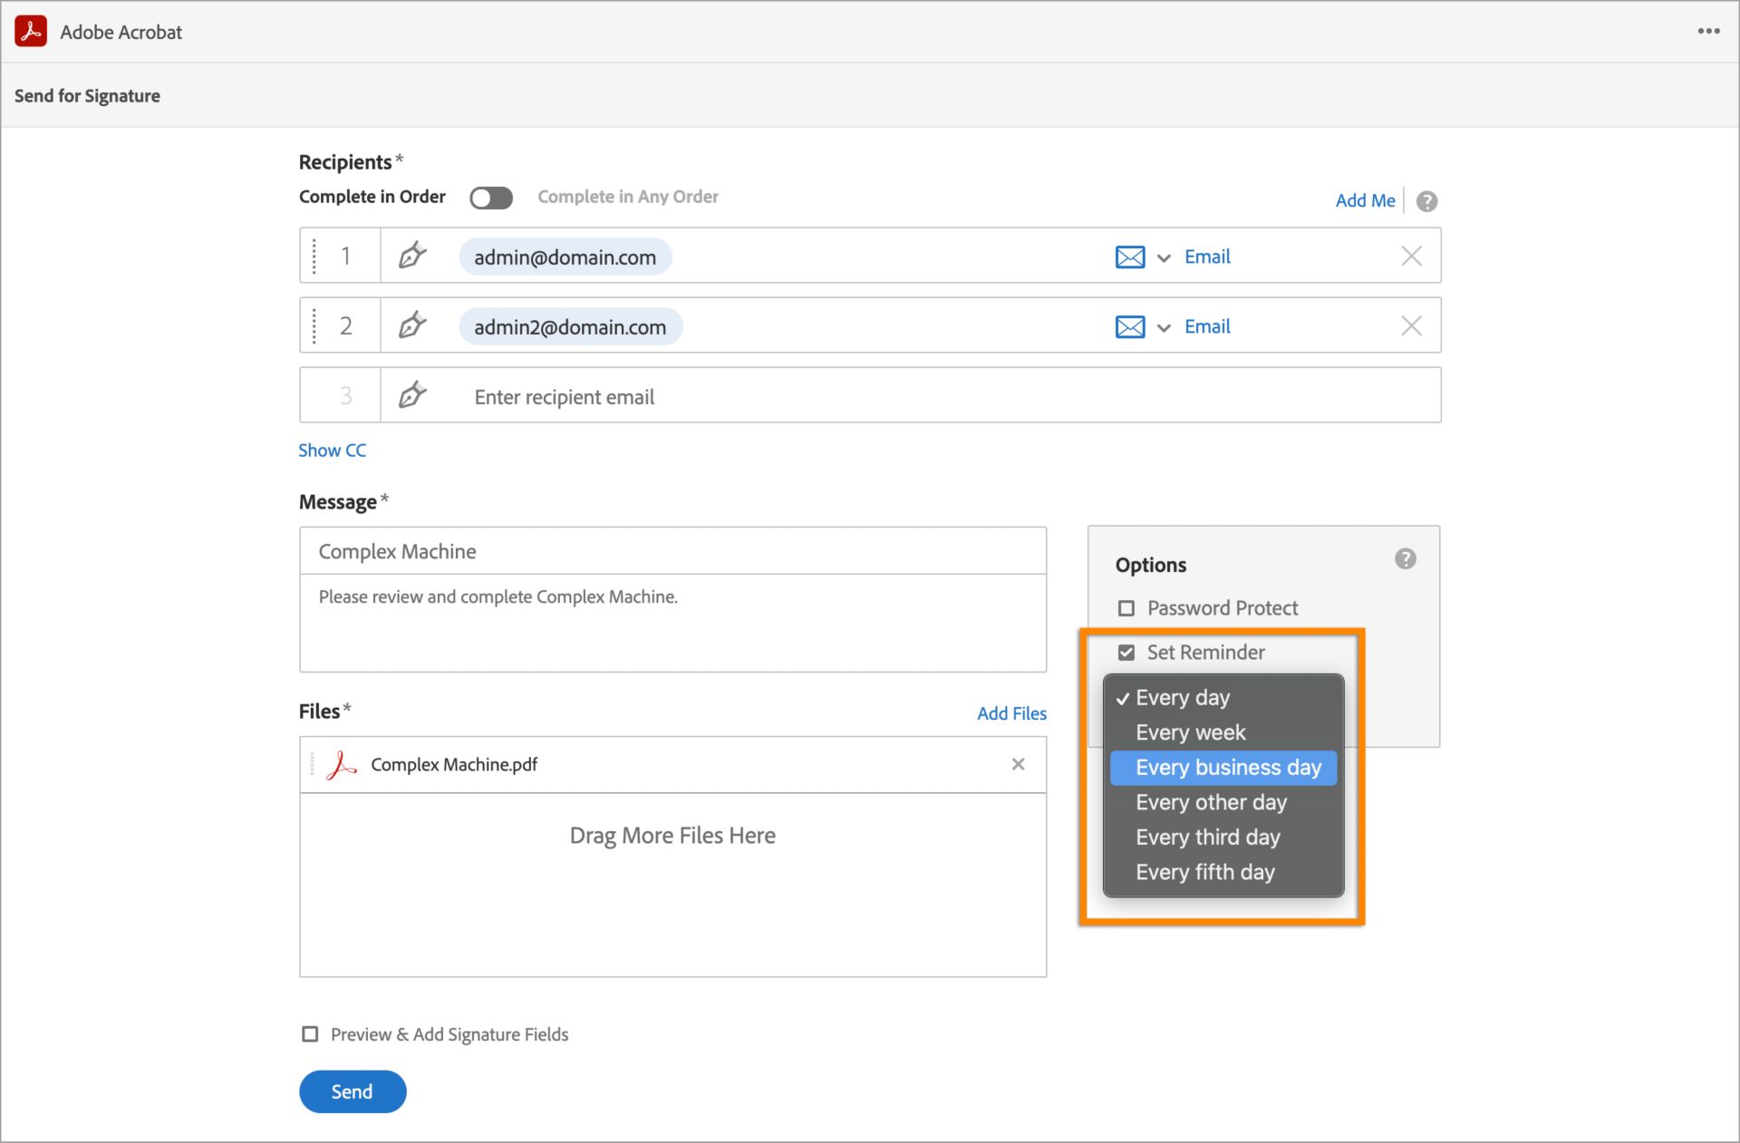Click the signature/pen icon for recipient 2

point(413,325)
